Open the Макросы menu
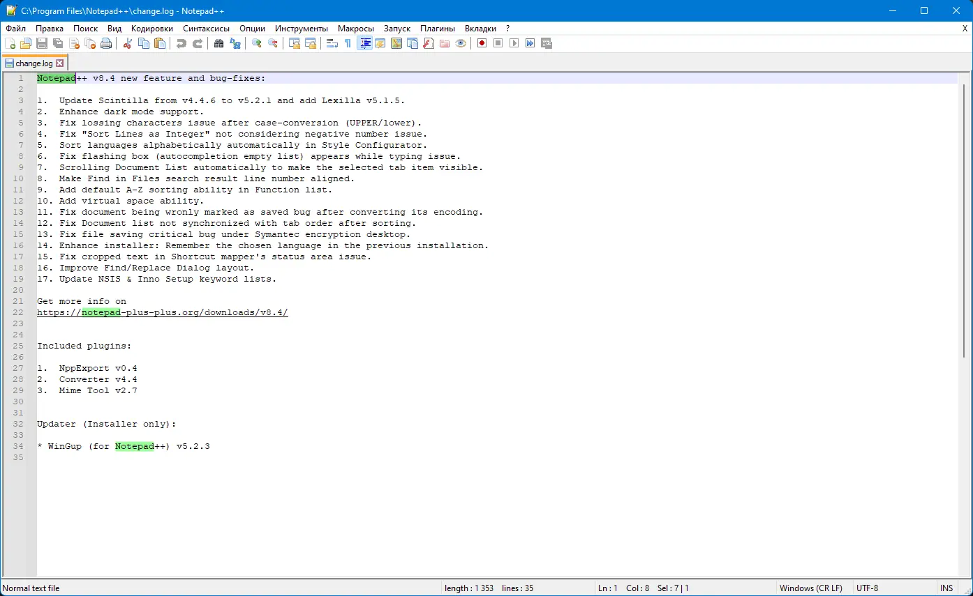The image size is (973, 596). point(356,29)
